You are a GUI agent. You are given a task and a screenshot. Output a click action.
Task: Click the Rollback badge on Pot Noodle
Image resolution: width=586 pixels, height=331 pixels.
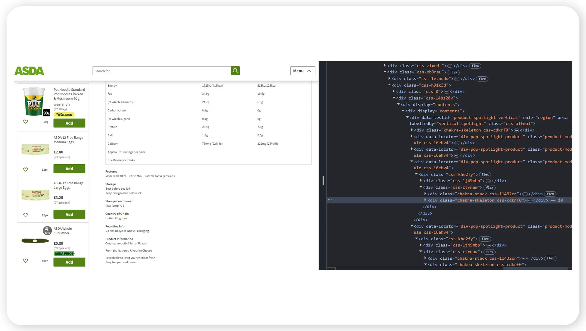(64, 115)
